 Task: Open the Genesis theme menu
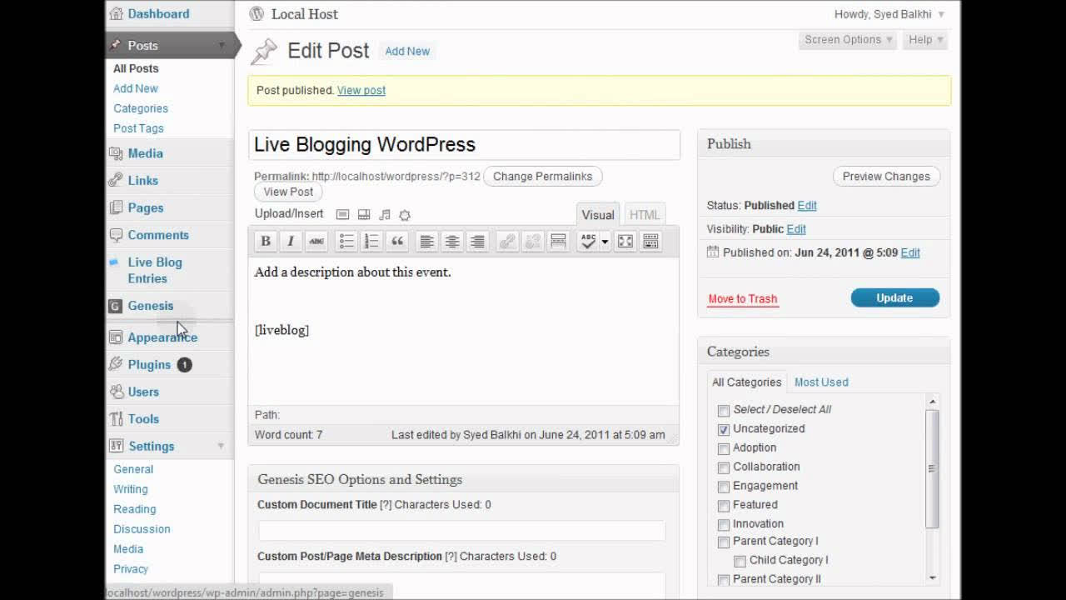click(x=151, y=306)
